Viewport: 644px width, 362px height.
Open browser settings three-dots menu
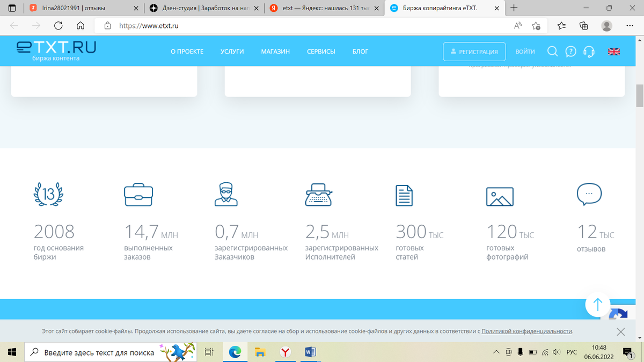click(x=630, y=25)
